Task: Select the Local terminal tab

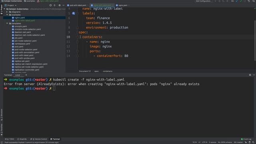Action: [x=18, y=75]
